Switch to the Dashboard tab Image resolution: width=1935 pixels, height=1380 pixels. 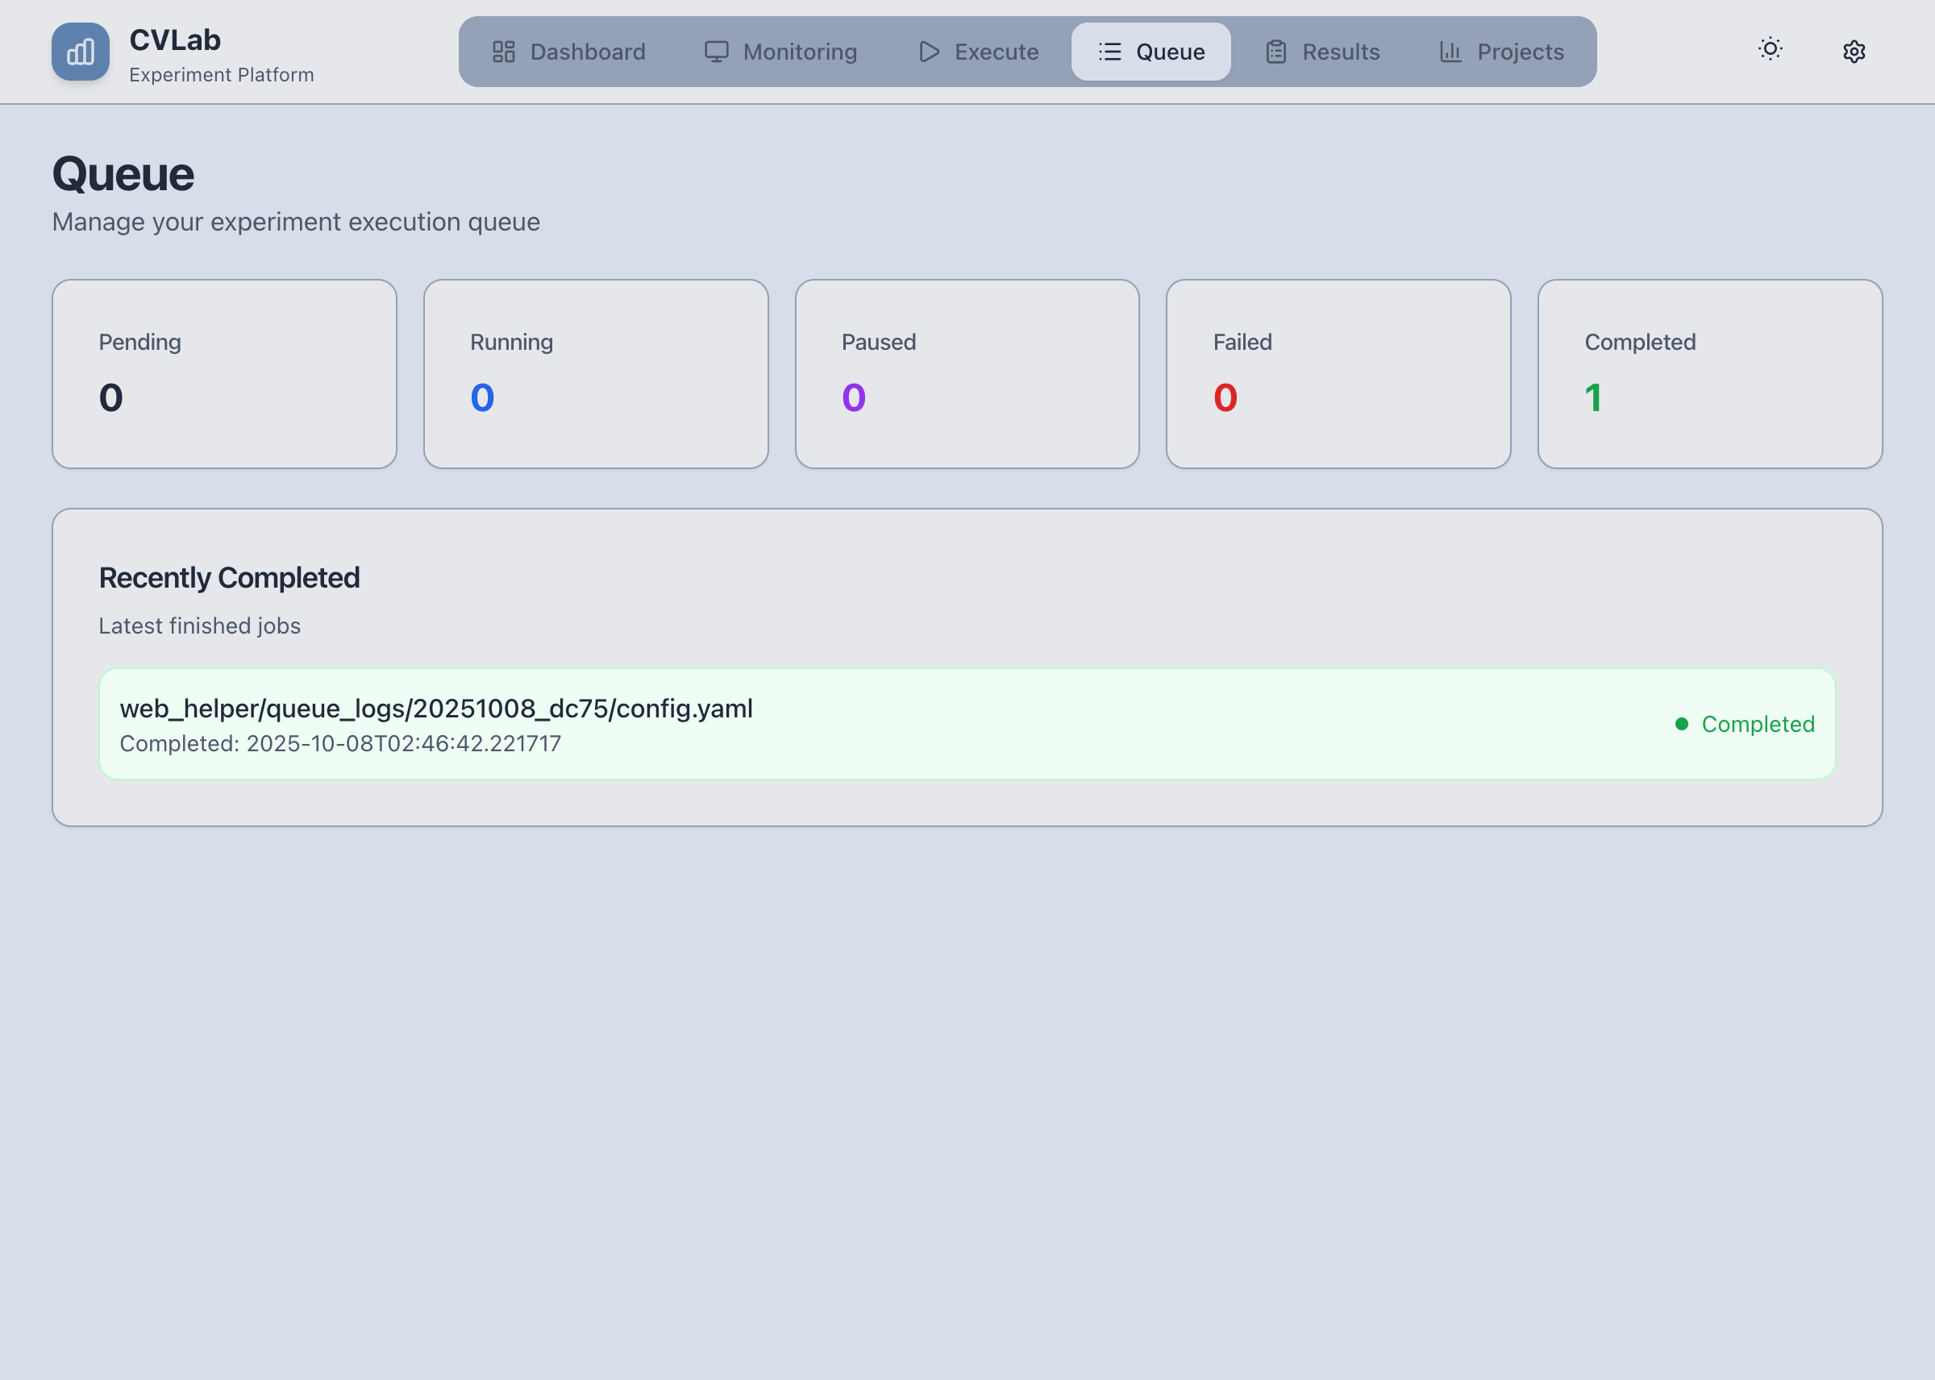point(587,52)
